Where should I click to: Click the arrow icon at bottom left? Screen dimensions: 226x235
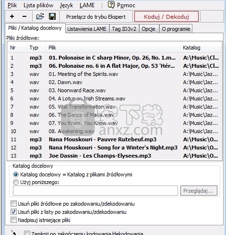[13, 233]
